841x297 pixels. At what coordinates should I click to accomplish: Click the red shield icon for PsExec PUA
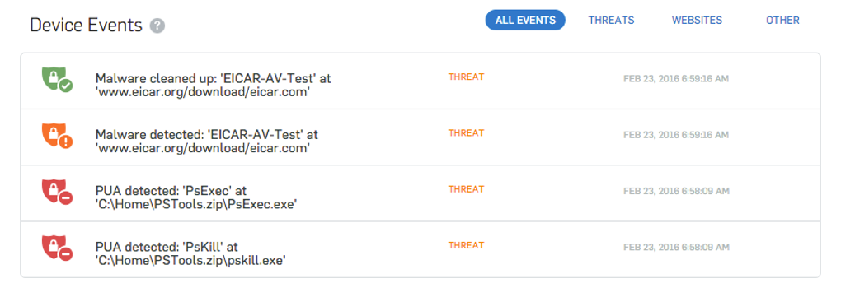(x=57, y=192)
